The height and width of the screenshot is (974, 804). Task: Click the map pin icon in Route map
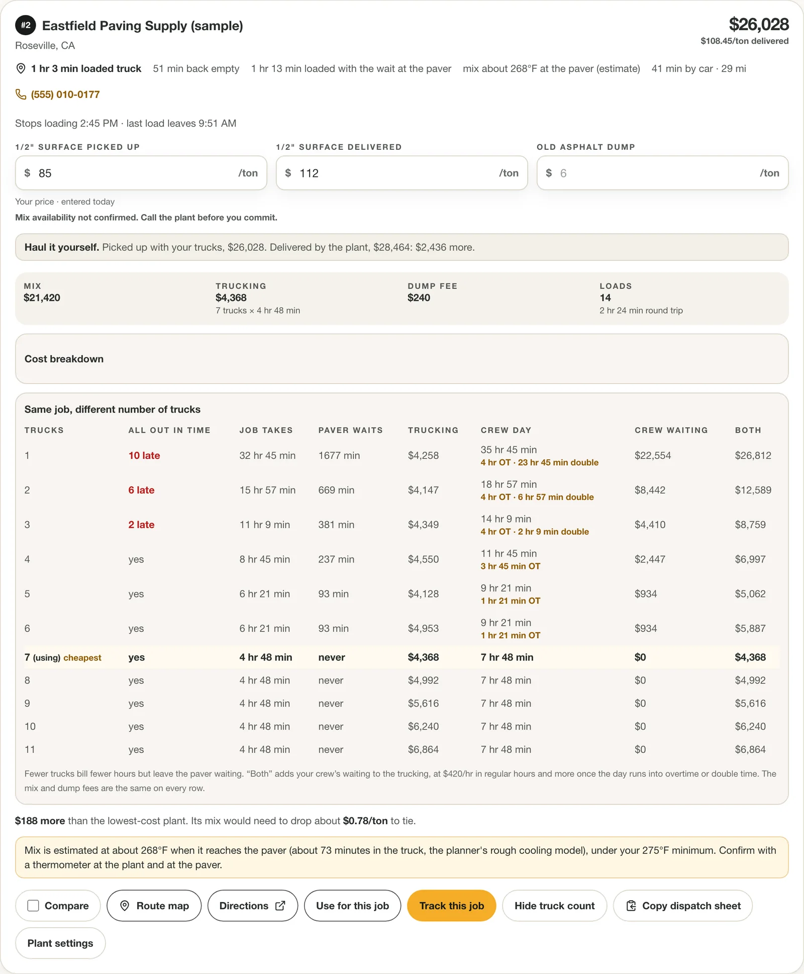click(x=125, y=906)
